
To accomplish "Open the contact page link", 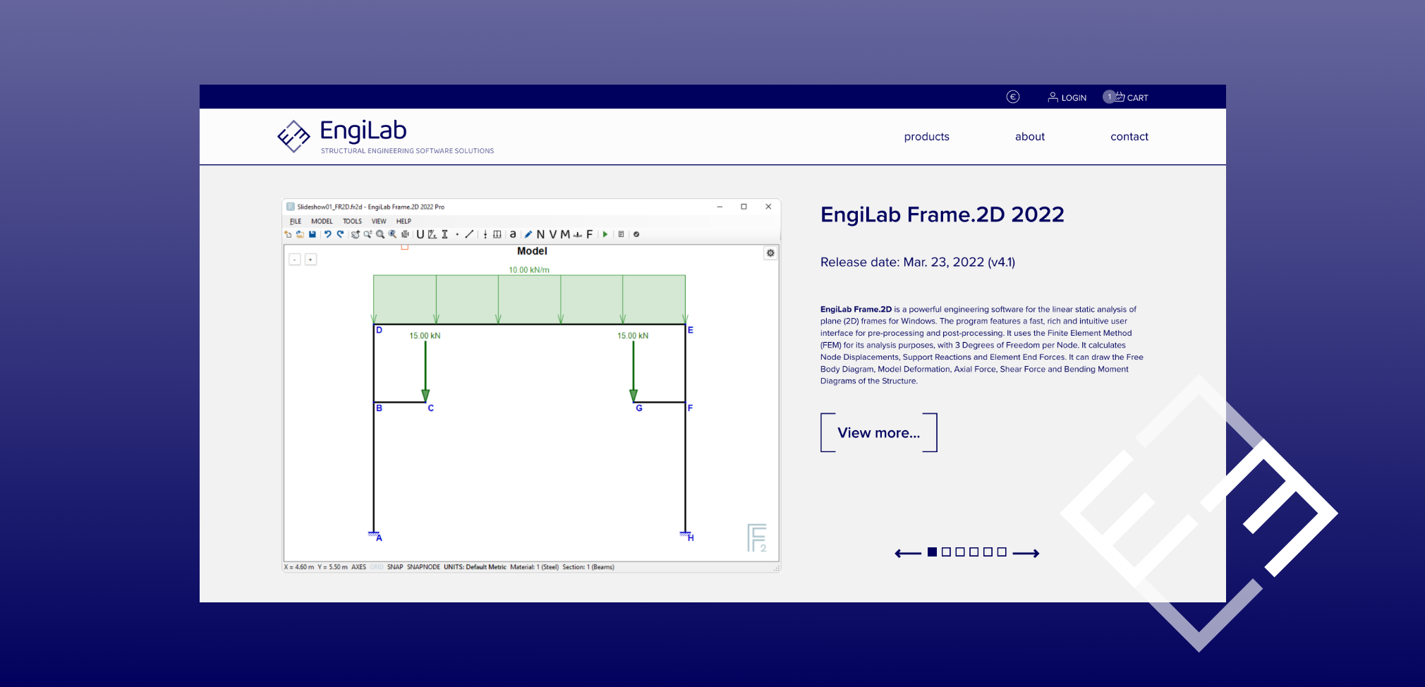I will click(x=1129, y=137).
